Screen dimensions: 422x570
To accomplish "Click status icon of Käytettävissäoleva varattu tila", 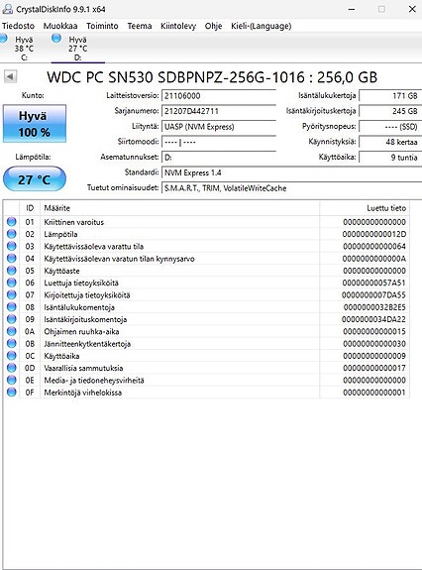I will (12, 246).
